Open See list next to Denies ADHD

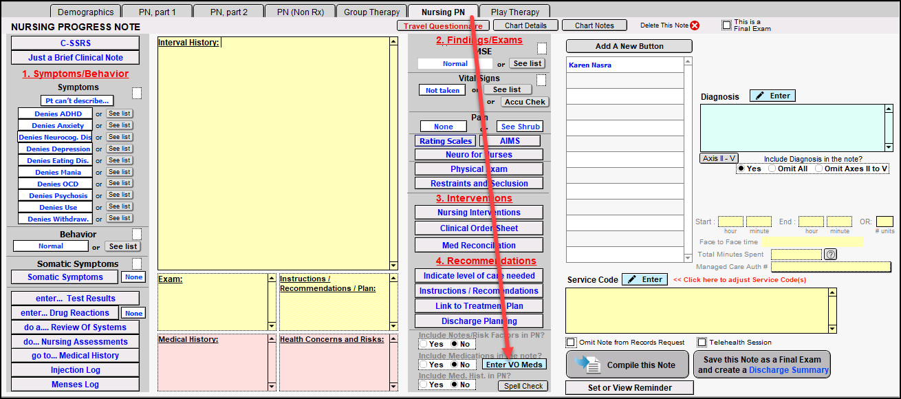tap(119, 114)
